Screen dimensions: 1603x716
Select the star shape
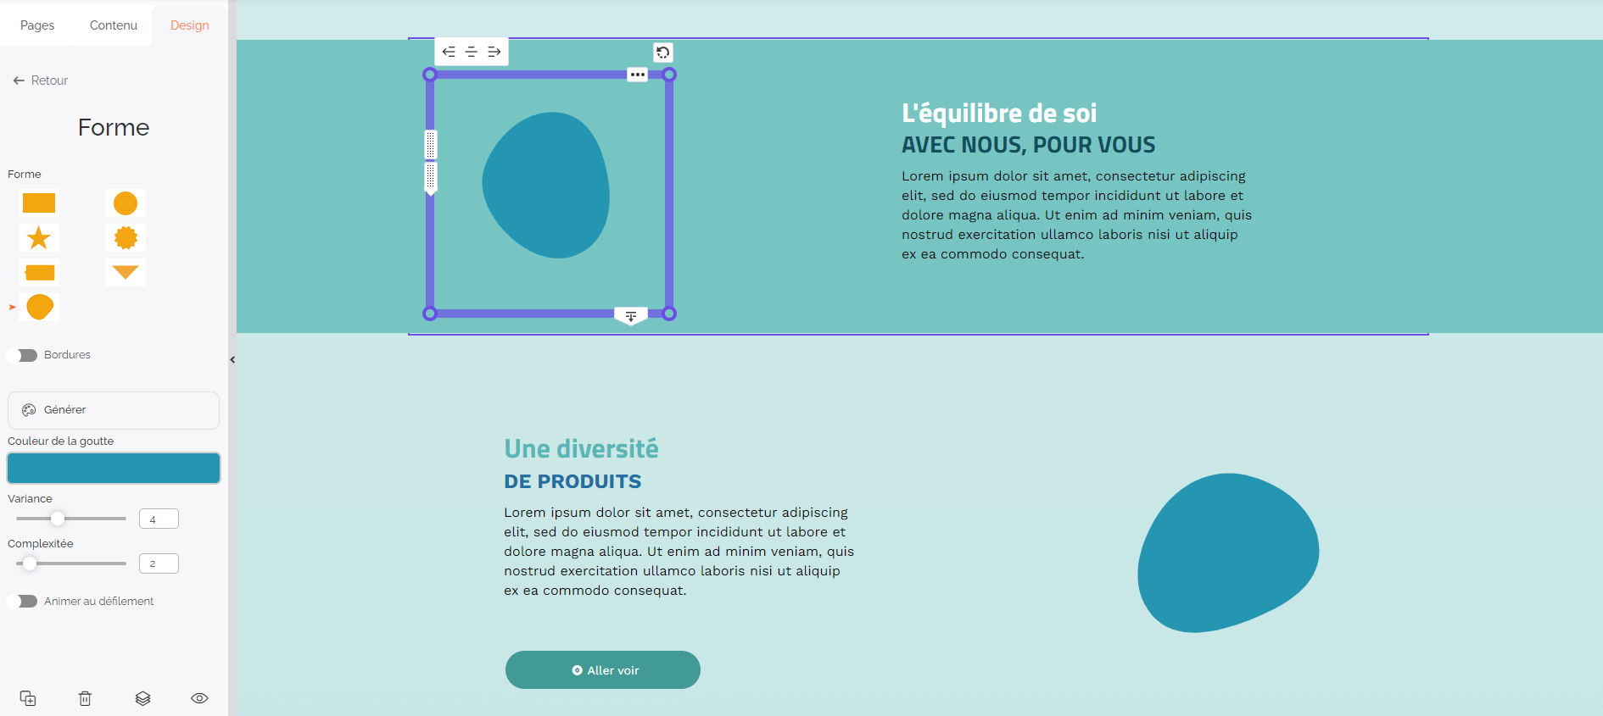39,238
